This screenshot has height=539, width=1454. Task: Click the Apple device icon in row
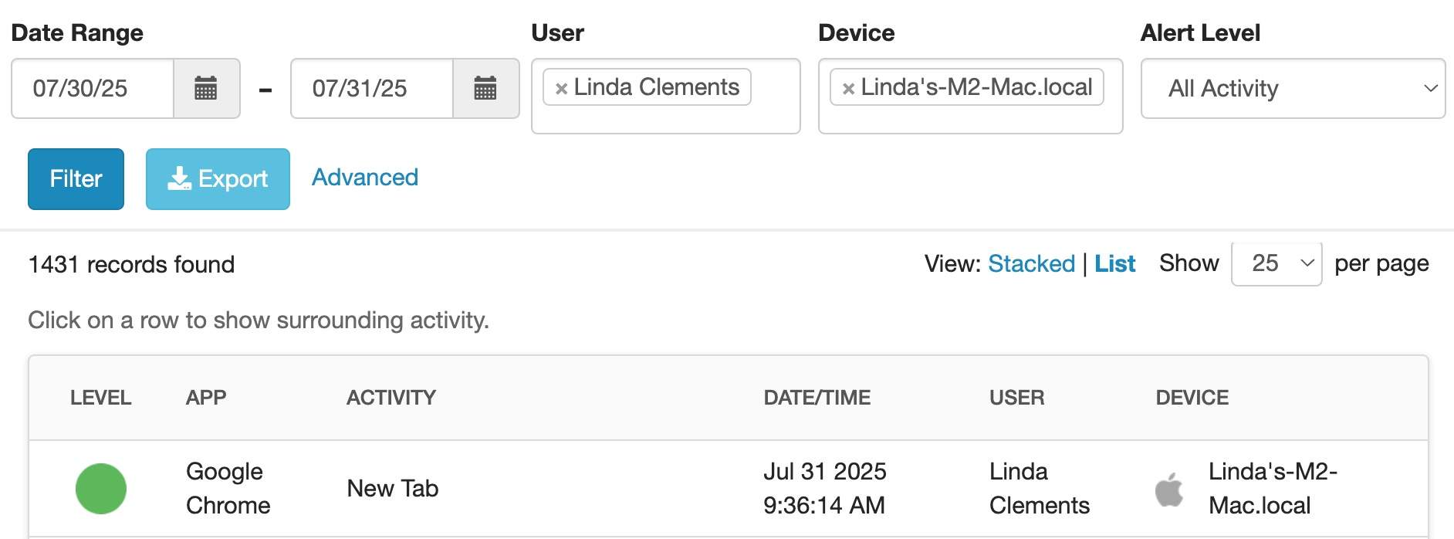pos(1169,489)
